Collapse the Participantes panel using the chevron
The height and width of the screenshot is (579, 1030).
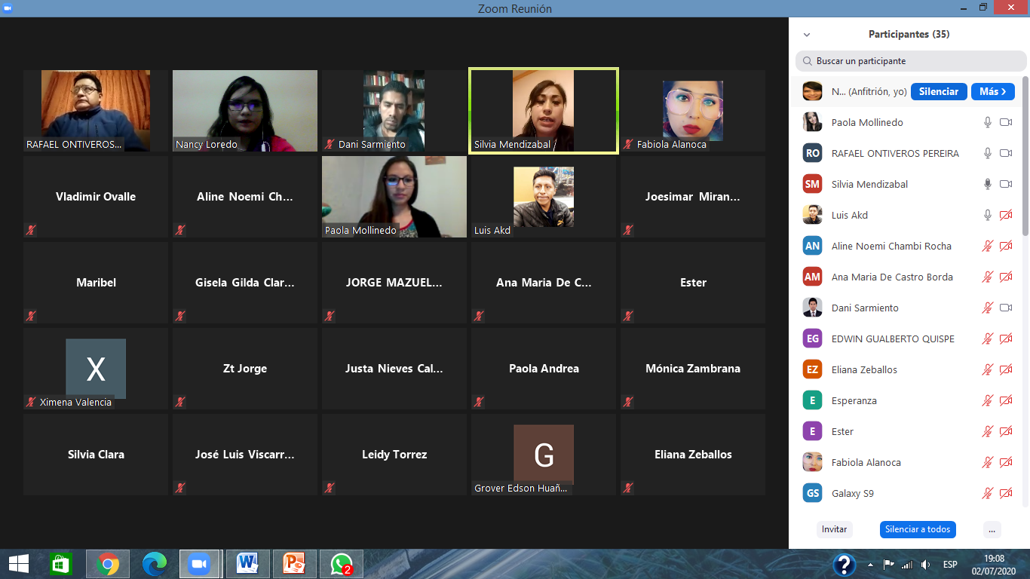807,35
